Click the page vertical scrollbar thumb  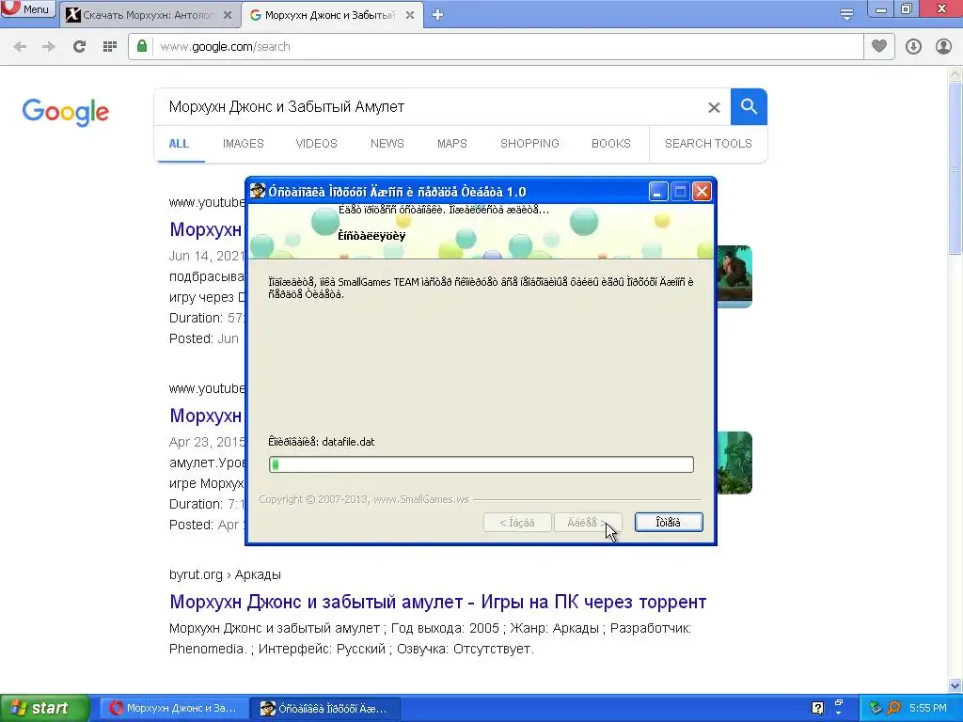(x=955, y=167)
